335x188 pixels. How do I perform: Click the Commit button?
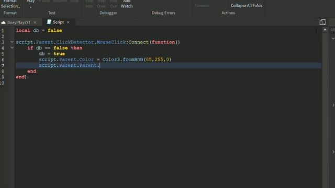pos(202,6)
